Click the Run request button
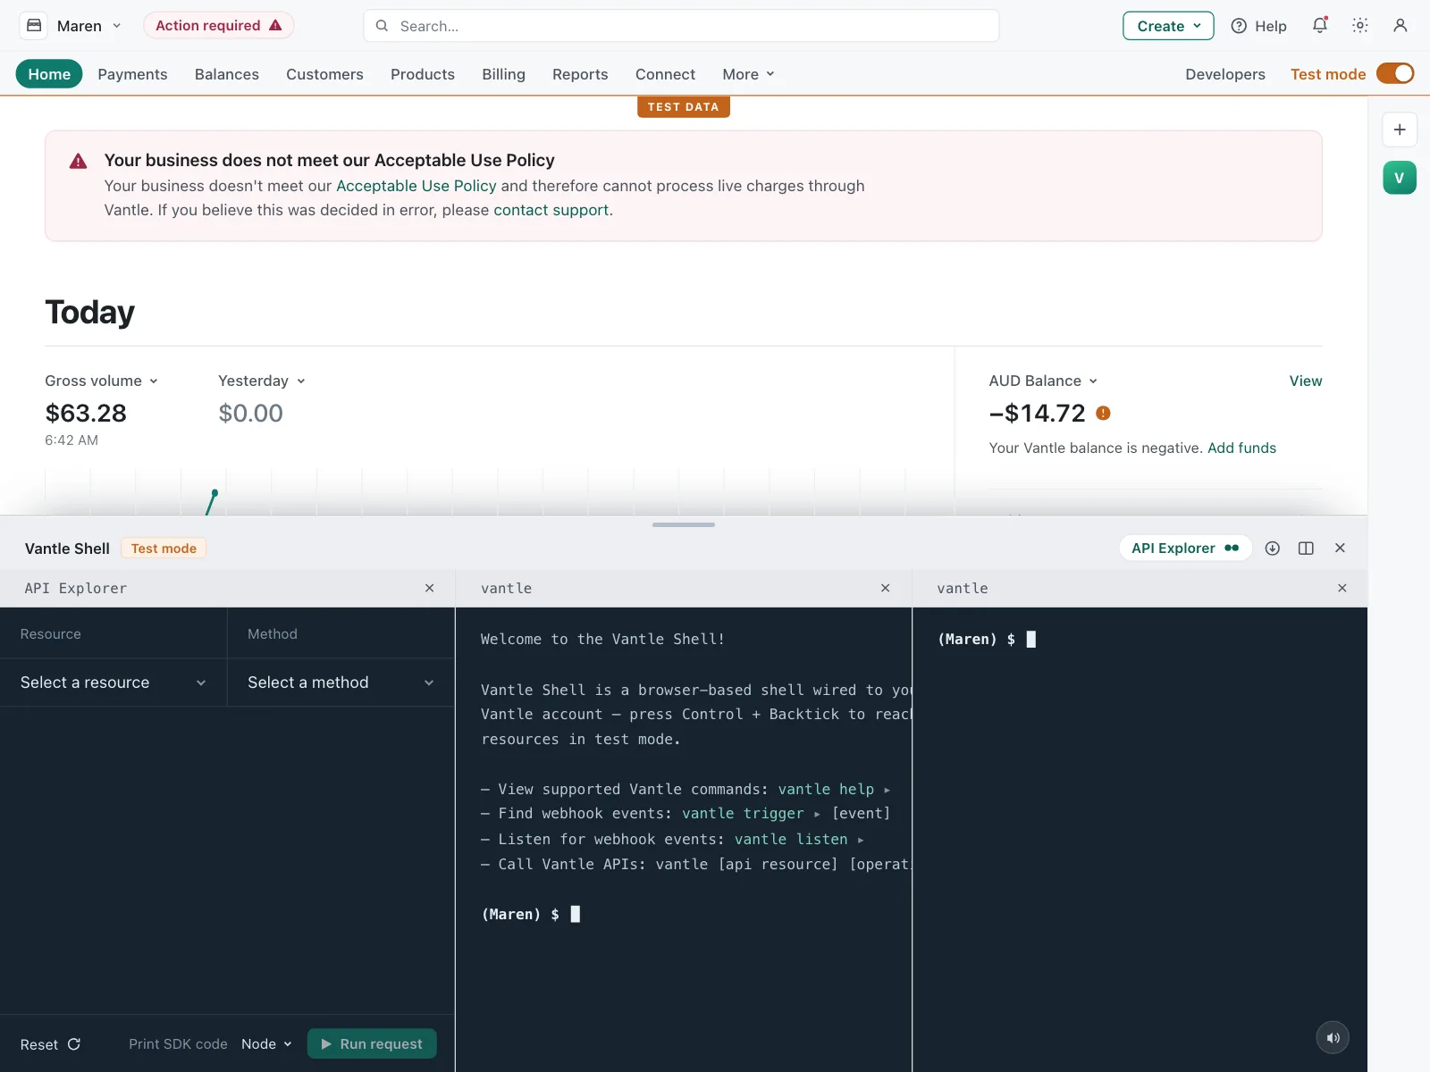The width and height of the screenshot is (1430, 1072). point(372,1044)
